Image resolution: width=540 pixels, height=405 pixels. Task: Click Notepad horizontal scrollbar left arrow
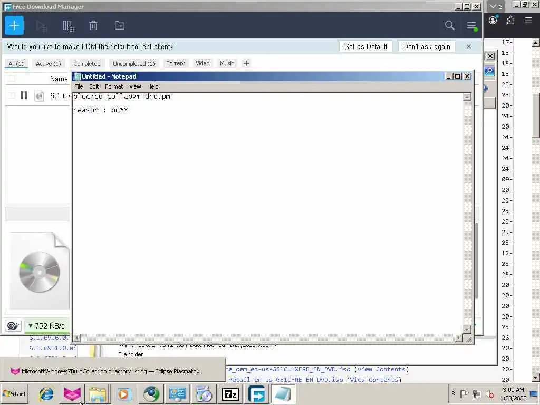coord(77,338)
